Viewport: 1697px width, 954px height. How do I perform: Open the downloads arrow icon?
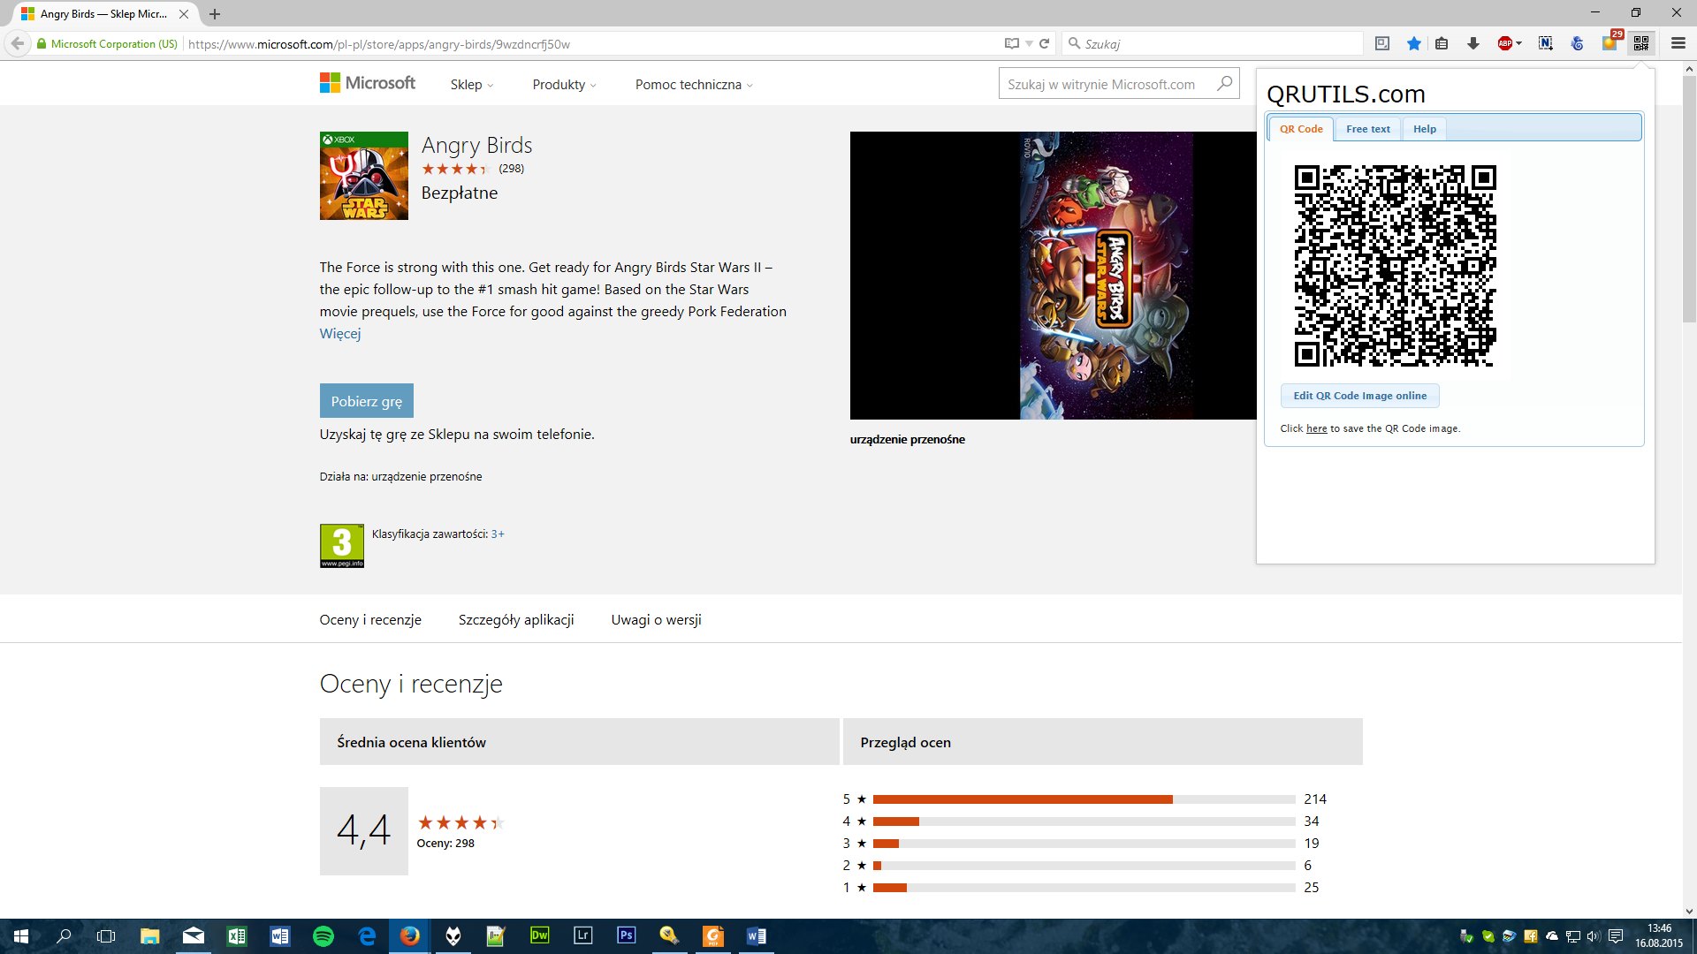pyautogui.click(x=1473, y=43)
